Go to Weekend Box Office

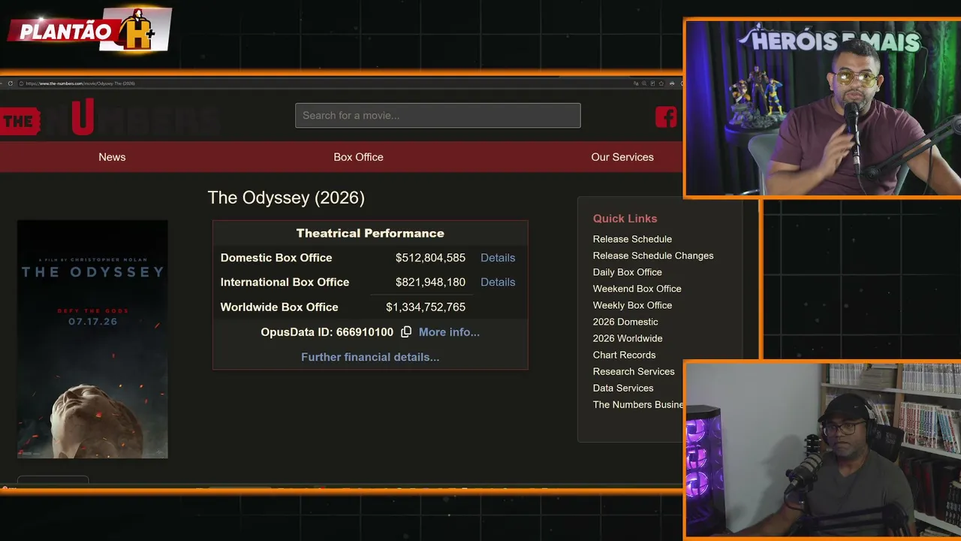637,289
